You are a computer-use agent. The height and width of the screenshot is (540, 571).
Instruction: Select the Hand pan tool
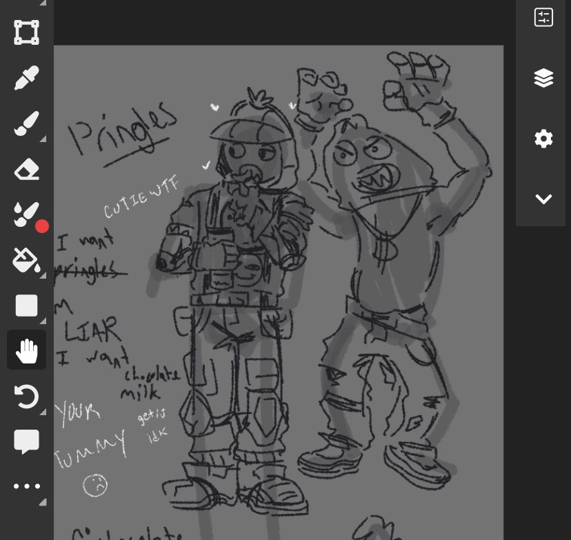27,350
